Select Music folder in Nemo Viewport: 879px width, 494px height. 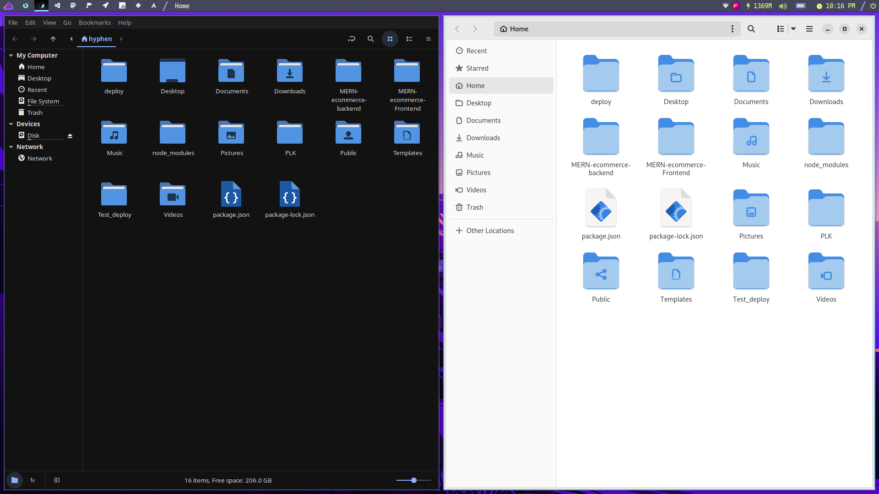pyautogui.click(x=114, y=138)
